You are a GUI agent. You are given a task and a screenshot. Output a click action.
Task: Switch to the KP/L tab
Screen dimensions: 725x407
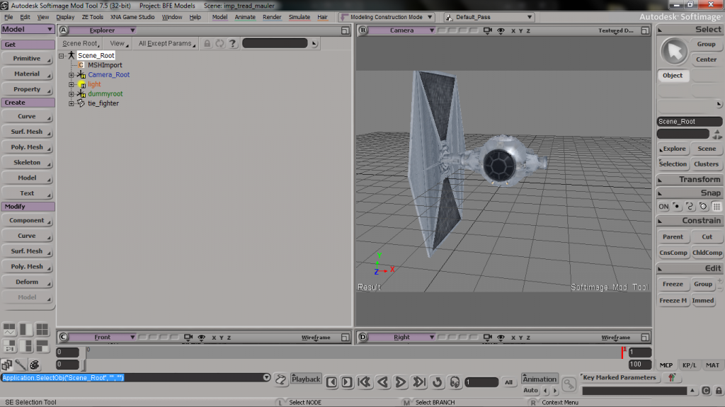coord(690,365)
